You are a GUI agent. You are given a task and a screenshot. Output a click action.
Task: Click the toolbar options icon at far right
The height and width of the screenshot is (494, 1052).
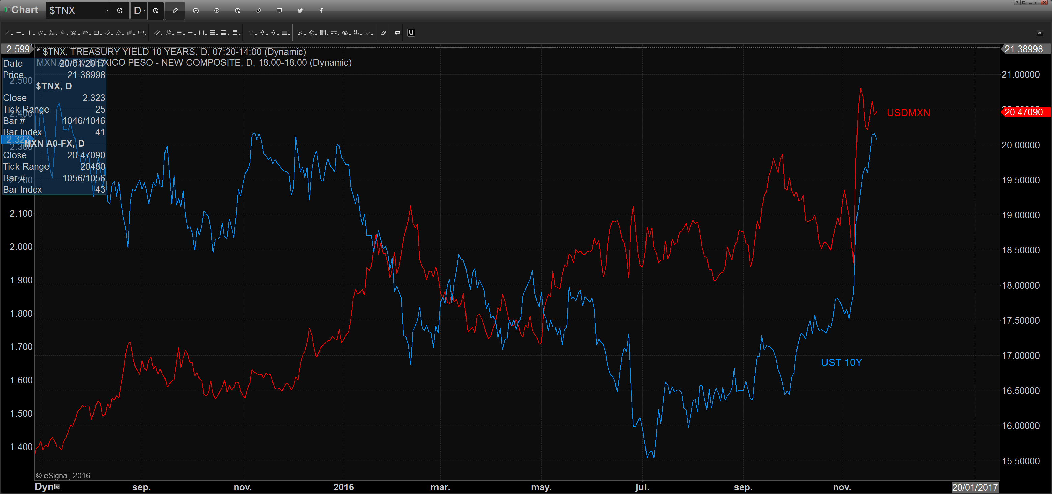coord(1040,33)
